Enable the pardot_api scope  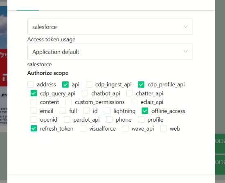(67, 120)
